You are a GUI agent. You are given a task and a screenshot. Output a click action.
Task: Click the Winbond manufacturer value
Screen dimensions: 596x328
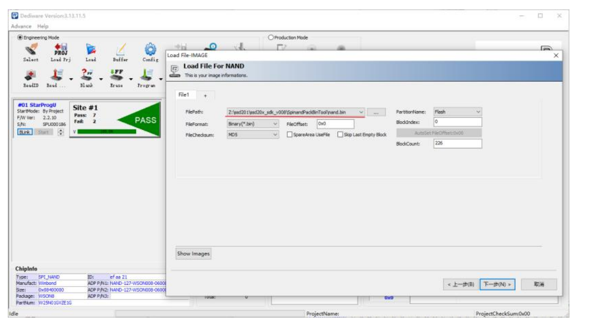point(47,283)
